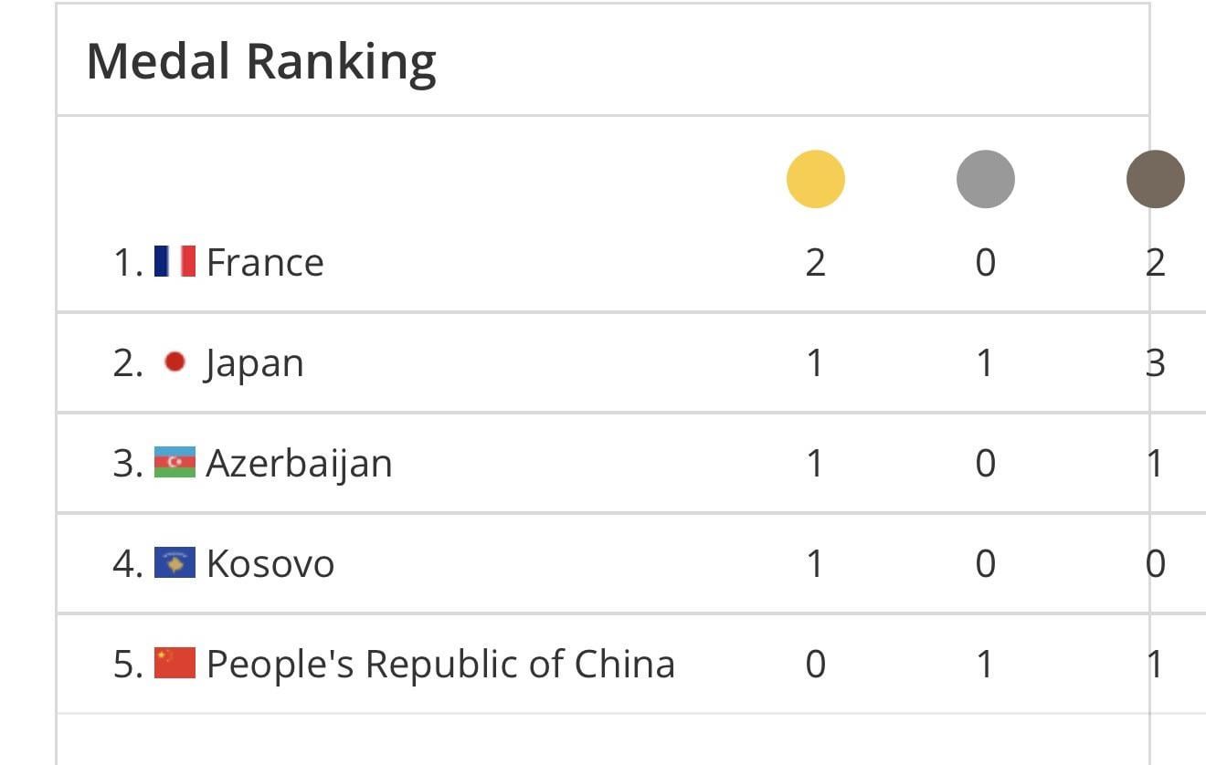Click the Medal Ranking heading
The height and width of the screenshot is (765, 1206).
tap(261, 61)
